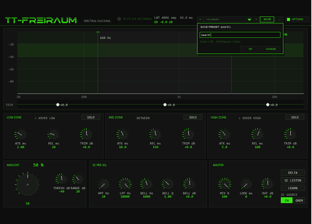Confirm preset with OK button
Viewport: 312px width, 224px height.
click(250, 49)
